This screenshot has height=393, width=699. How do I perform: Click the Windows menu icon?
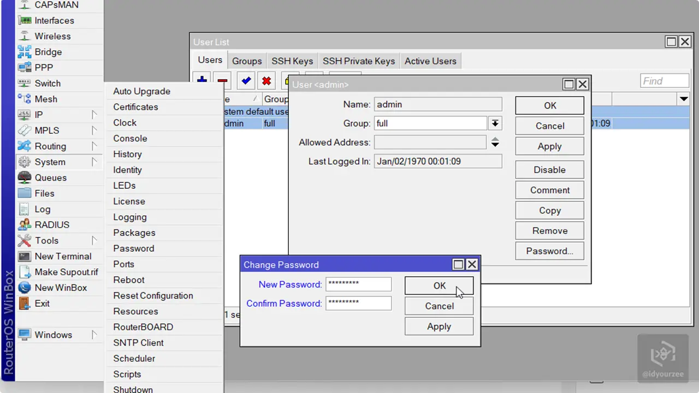coord(25,335)
